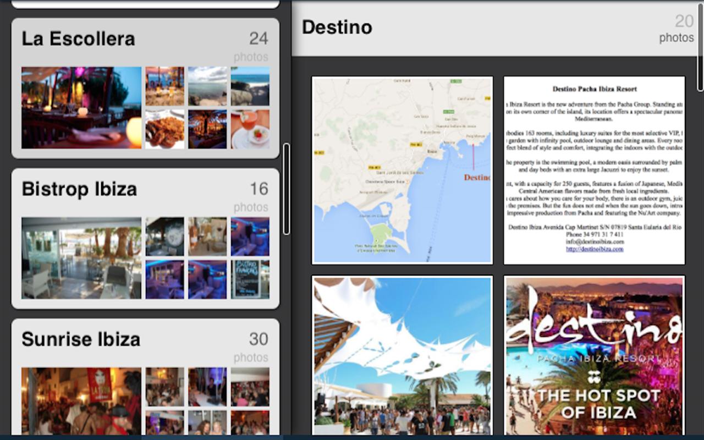This screenshot has height=440, width=704.
Task: Open the La Escollera album title
Action: 78,39
